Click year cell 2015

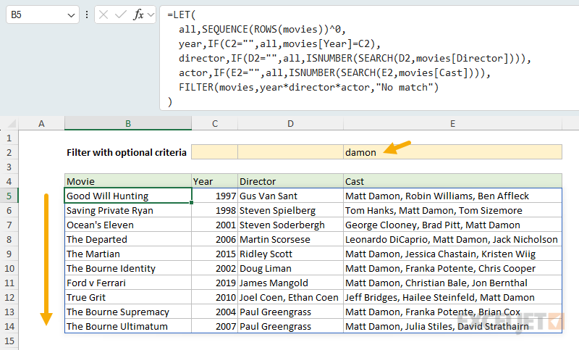click(x=214, y=254)
